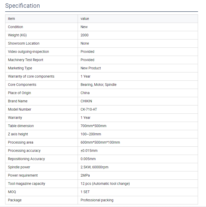Click Machinery Test Report Provided value
This screenshot has width=206, height=207.
coord(87,60)
